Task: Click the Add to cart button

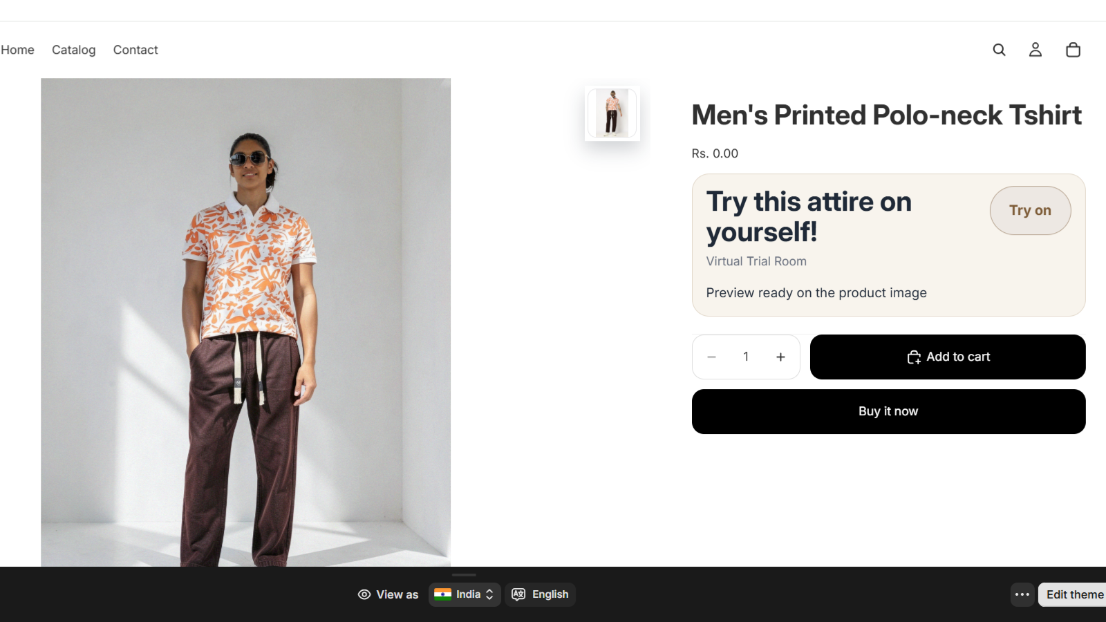Action: pyautogui.click(x=948, y=357)
